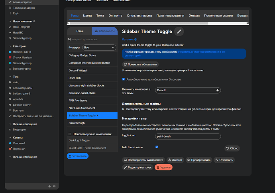The width and height of the screenshot is (275, 193).
Task: Toggle Автообновление при обновлении Discourse checkbox
Action: pyautogui.click(x=124, y=79)
